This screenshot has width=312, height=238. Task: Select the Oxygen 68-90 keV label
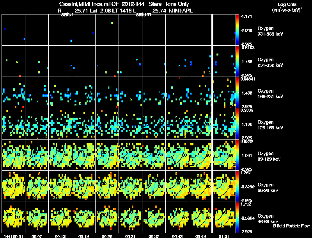[268, 188]
